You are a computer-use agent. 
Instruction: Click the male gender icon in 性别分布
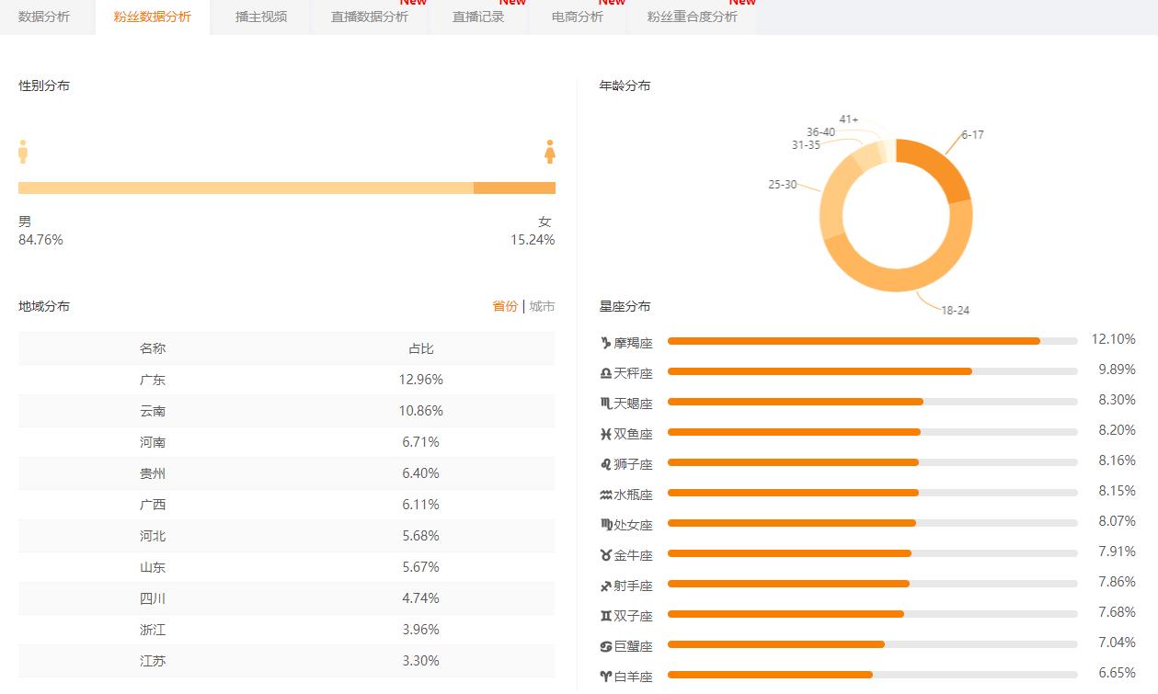click(x=22, y=152)
